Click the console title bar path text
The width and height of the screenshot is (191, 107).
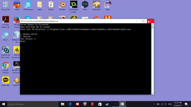coord(41,21)
